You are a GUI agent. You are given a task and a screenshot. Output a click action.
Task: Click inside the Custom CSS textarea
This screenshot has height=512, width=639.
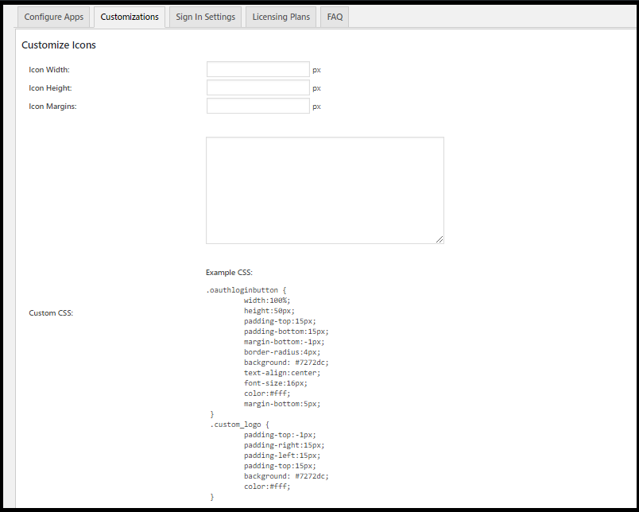pos(325,190)
